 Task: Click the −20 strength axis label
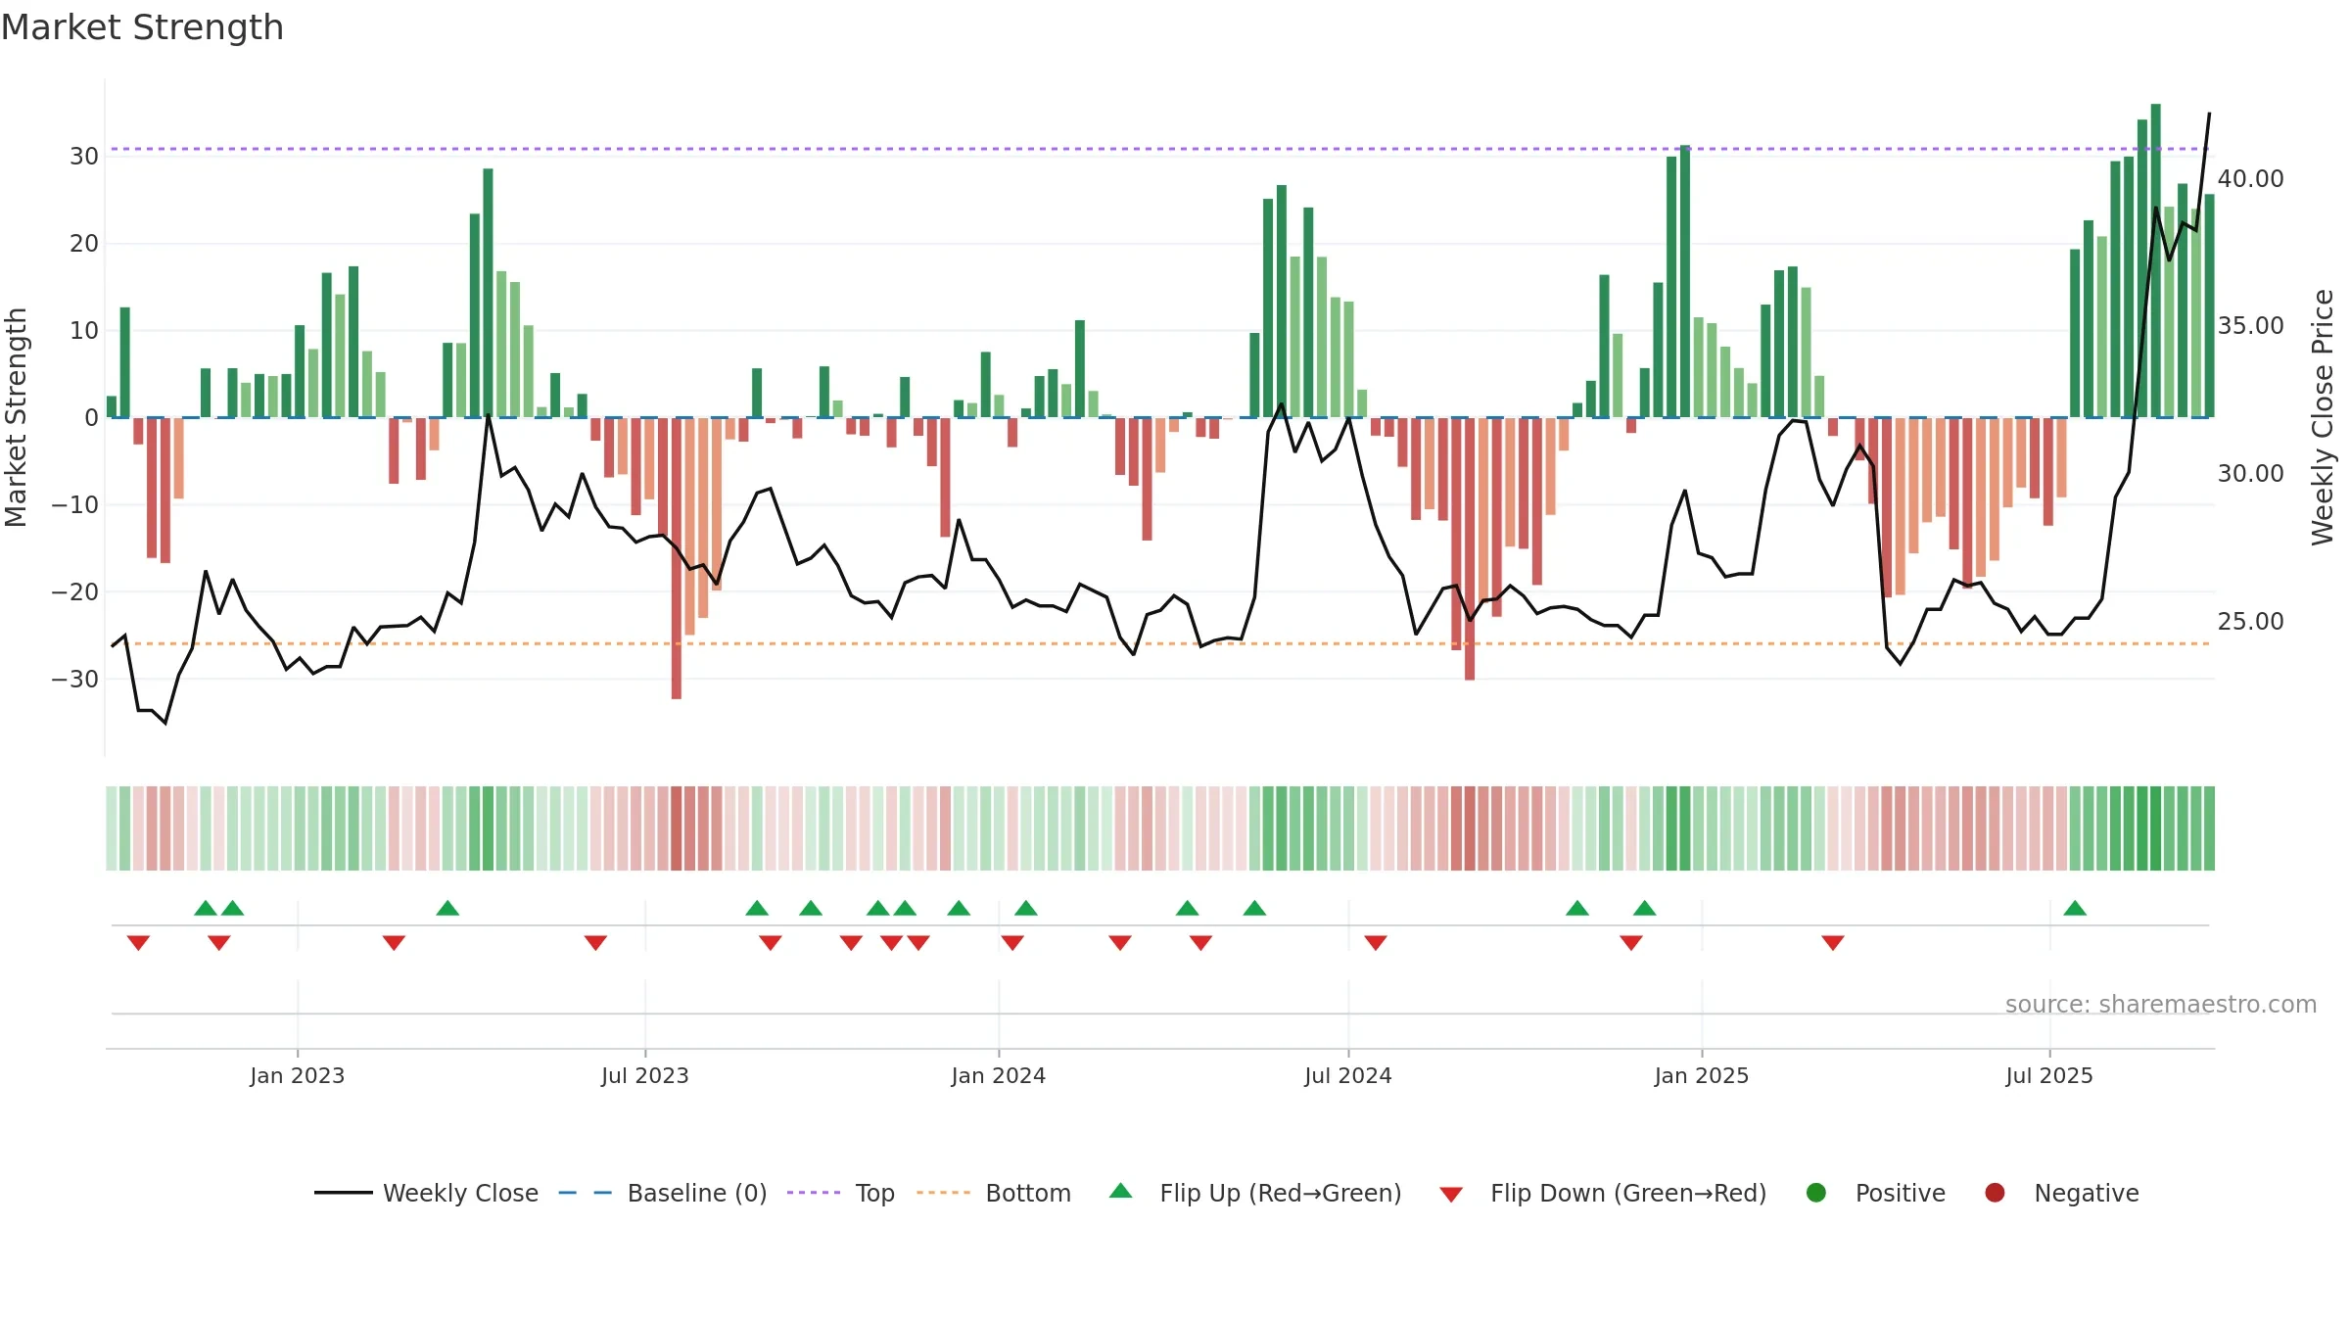(x=74, y=591)
